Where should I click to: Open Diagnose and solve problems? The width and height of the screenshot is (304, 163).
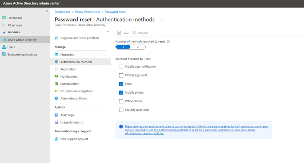80,38
